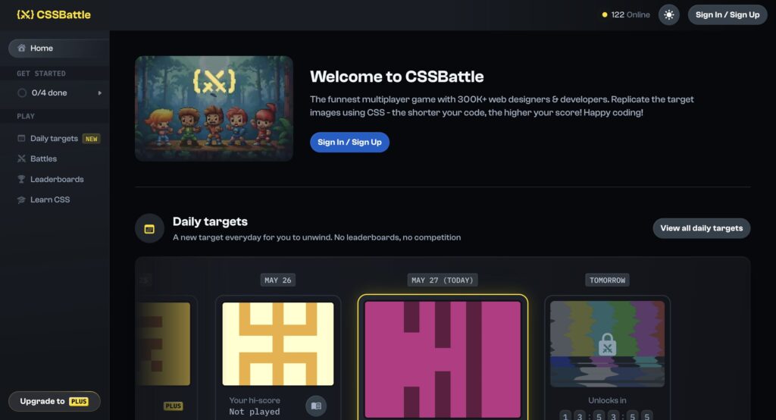Open the Home sidebar item

58,48
